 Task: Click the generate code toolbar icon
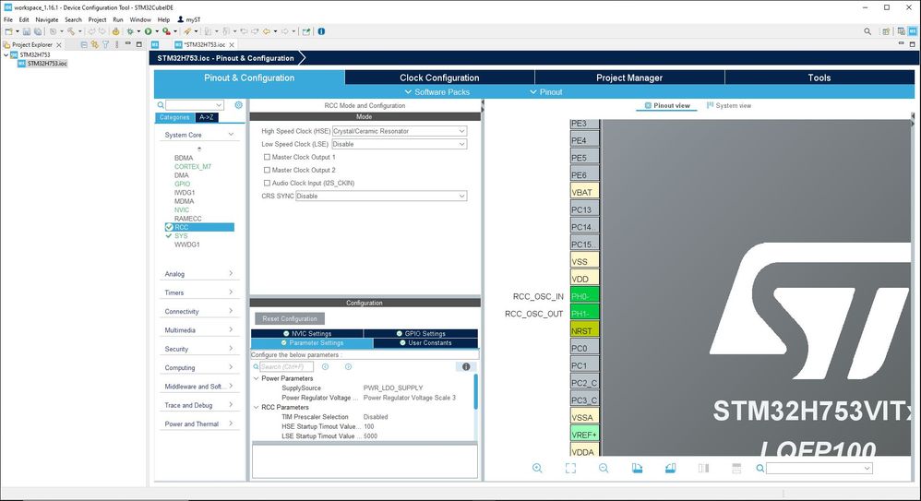tap(115, 31)
